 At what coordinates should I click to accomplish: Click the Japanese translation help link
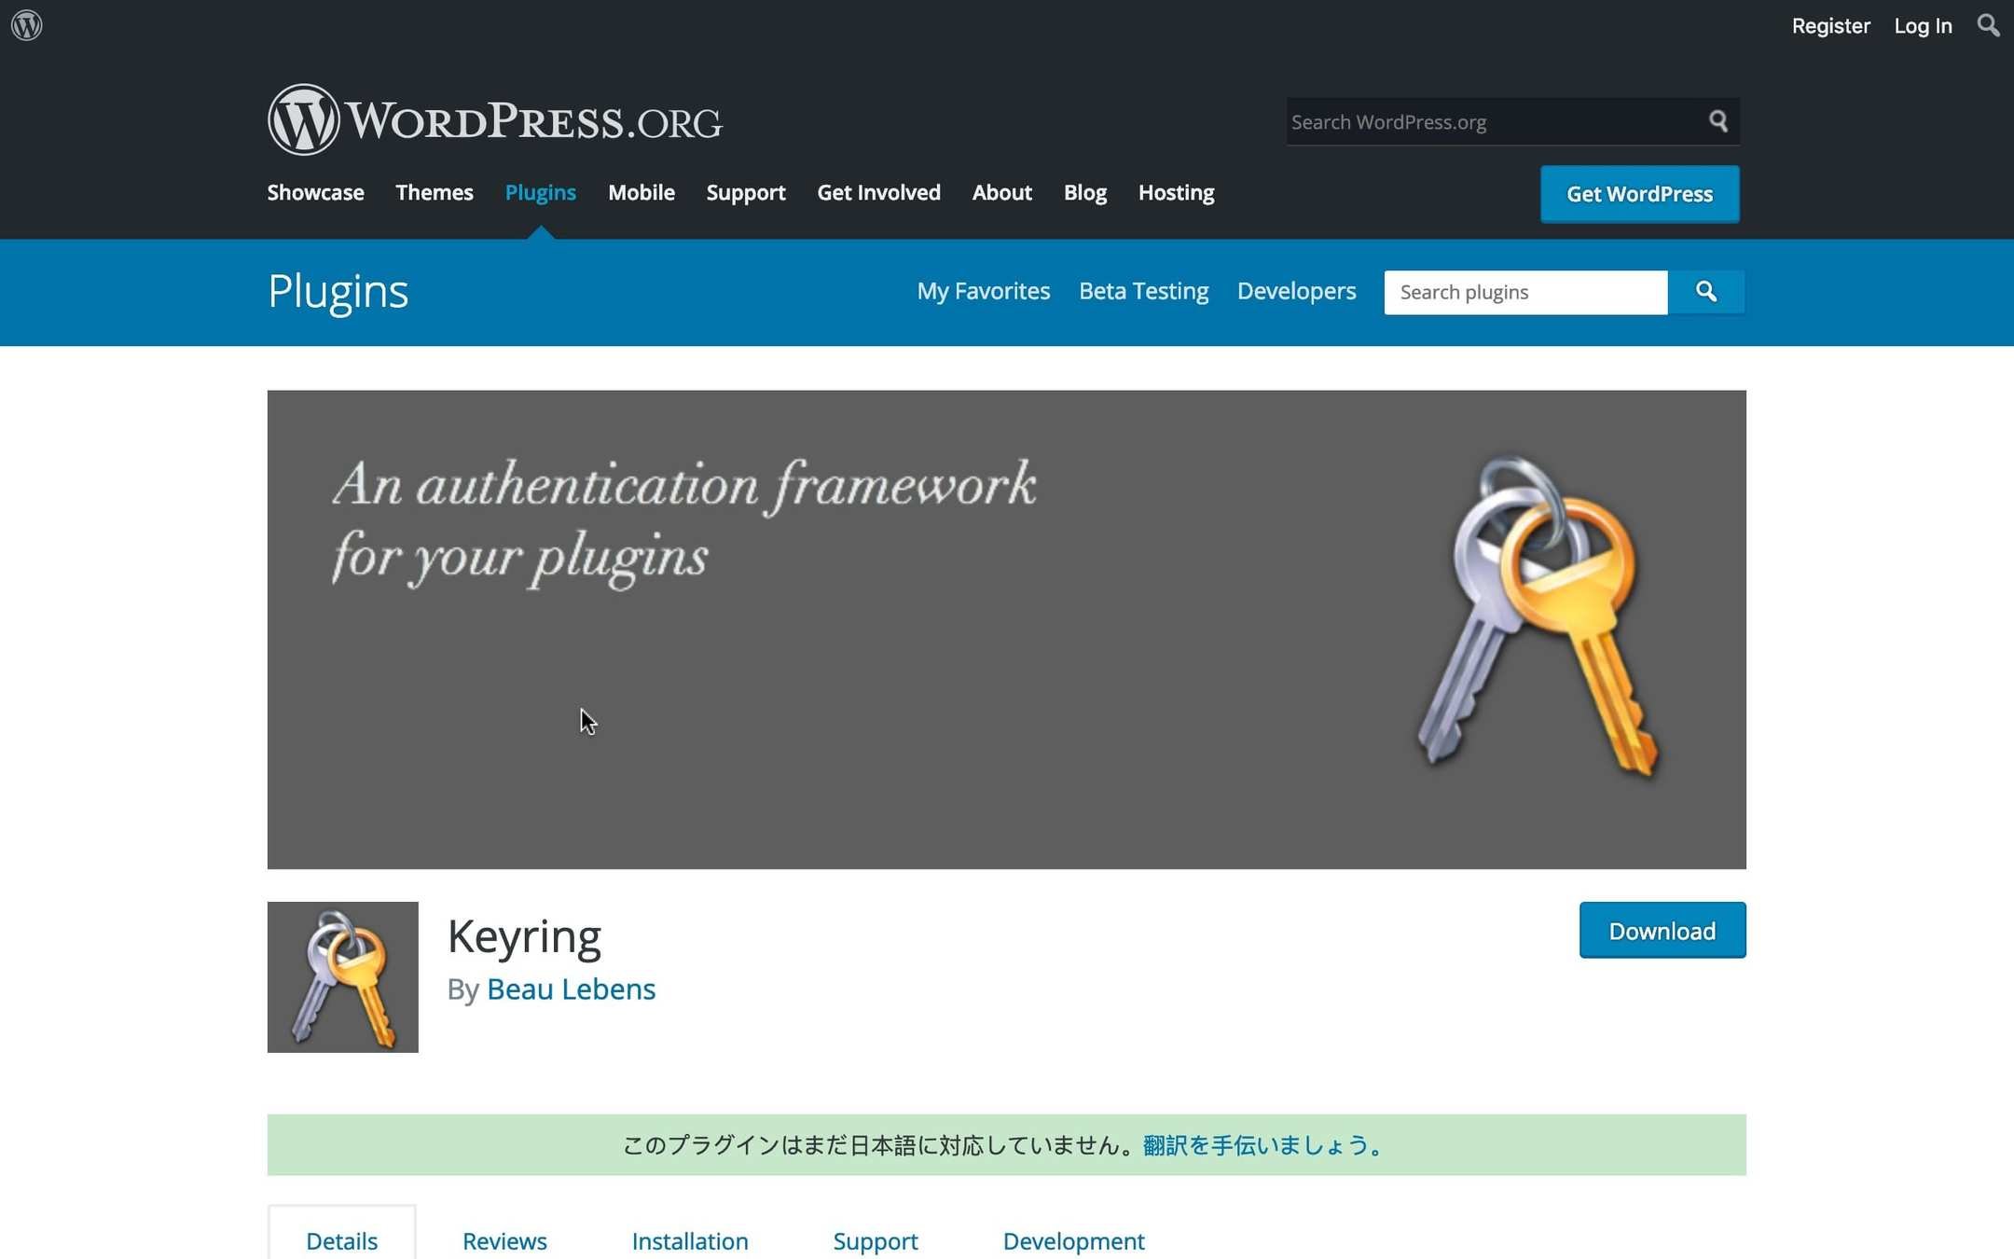(1262, 1144)
